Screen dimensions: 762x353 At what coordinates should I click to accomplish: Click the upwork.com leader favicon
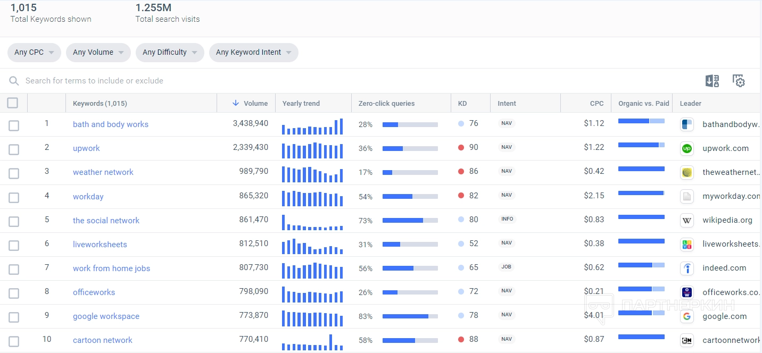687,148
